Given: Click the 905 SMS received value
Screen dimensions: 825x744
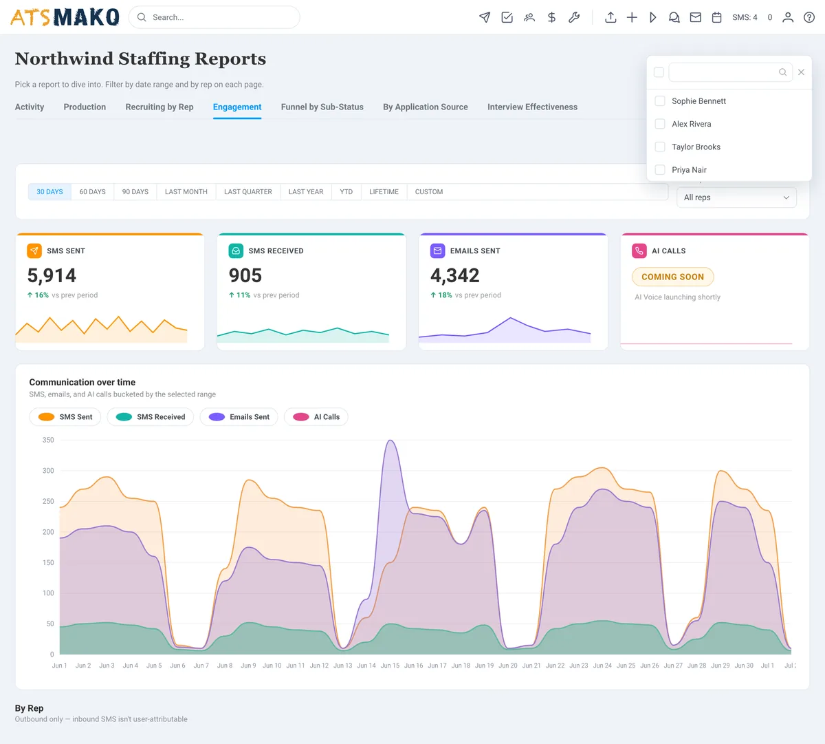Looking at the screenshot, I should (245, 275).
